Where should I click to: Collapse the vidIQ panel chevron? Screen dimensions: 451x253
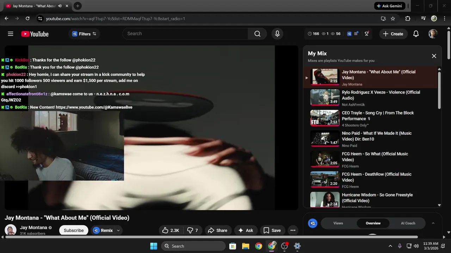(x=433, y=223)
